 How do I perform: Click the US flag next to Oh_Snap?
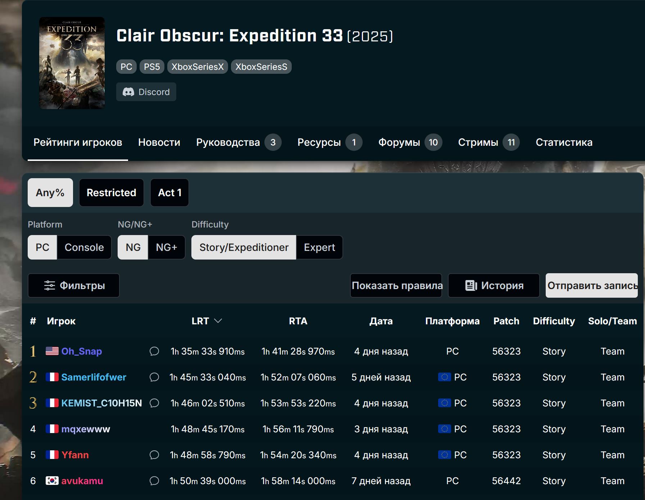52,351
